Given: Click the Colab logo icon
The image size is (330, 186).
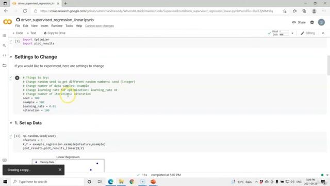Looking at the screenshot, I should (8, 22).
